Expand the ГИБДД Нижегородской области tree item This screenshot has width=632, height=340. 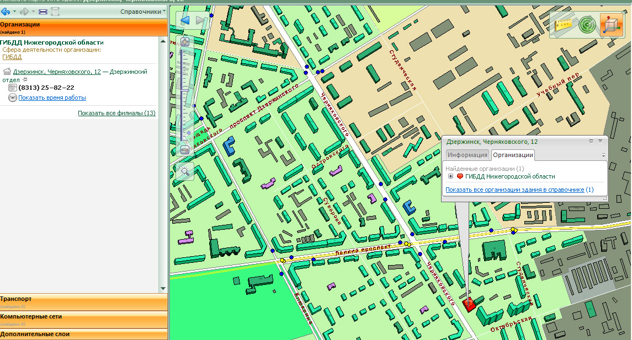450,176
